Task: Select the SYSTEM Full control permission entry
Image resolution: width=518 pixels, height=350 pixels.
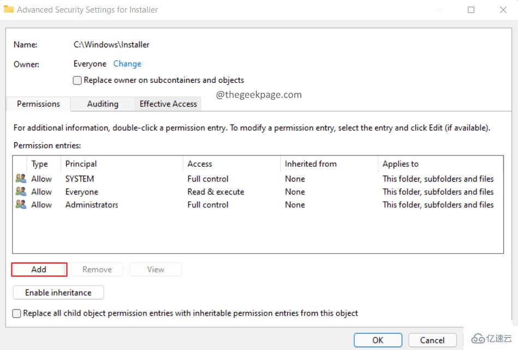Action: pos(207,179)
